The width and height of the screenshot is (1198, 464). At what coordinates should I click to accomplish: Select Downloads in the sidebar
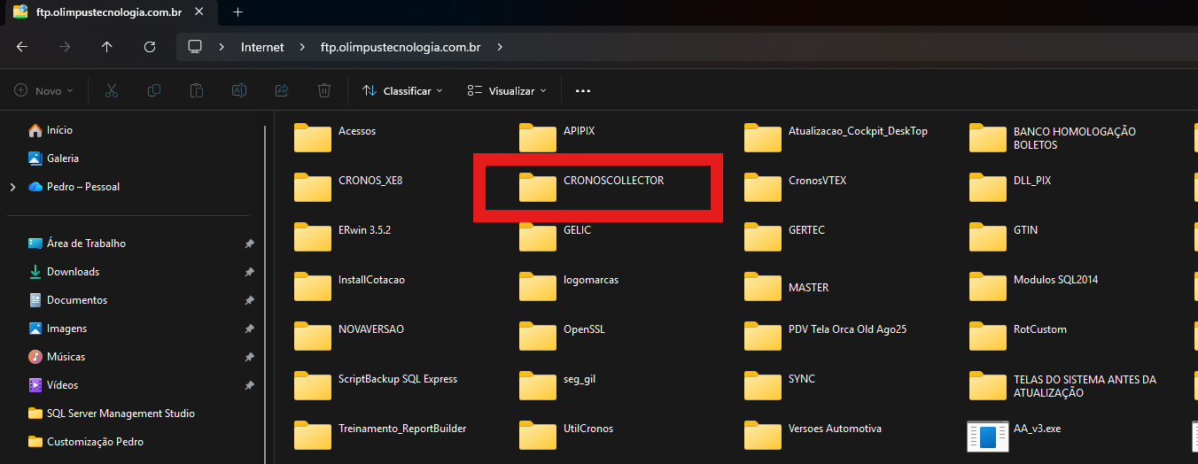pyautogui.click(x=73, y=272)
